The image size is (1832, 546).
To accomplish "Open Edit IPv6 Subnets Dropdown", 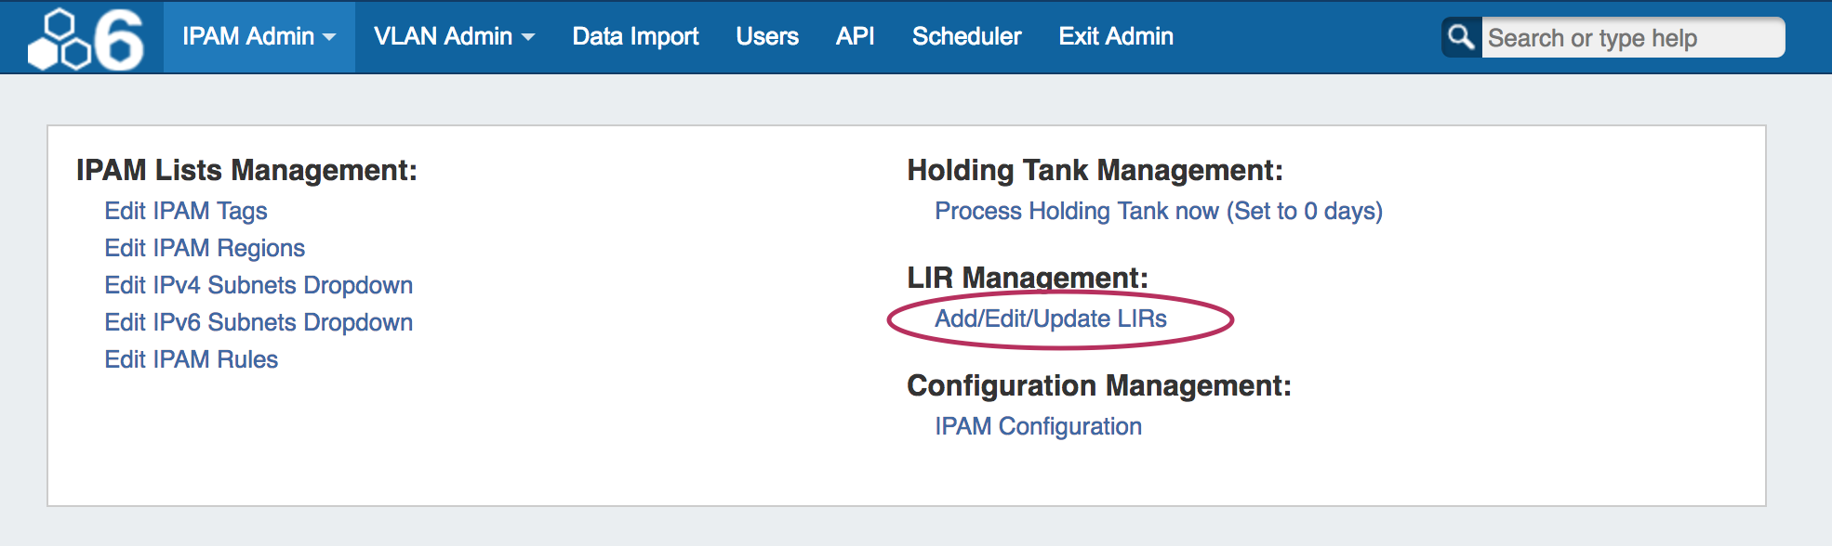I will (x=259, y=322).
